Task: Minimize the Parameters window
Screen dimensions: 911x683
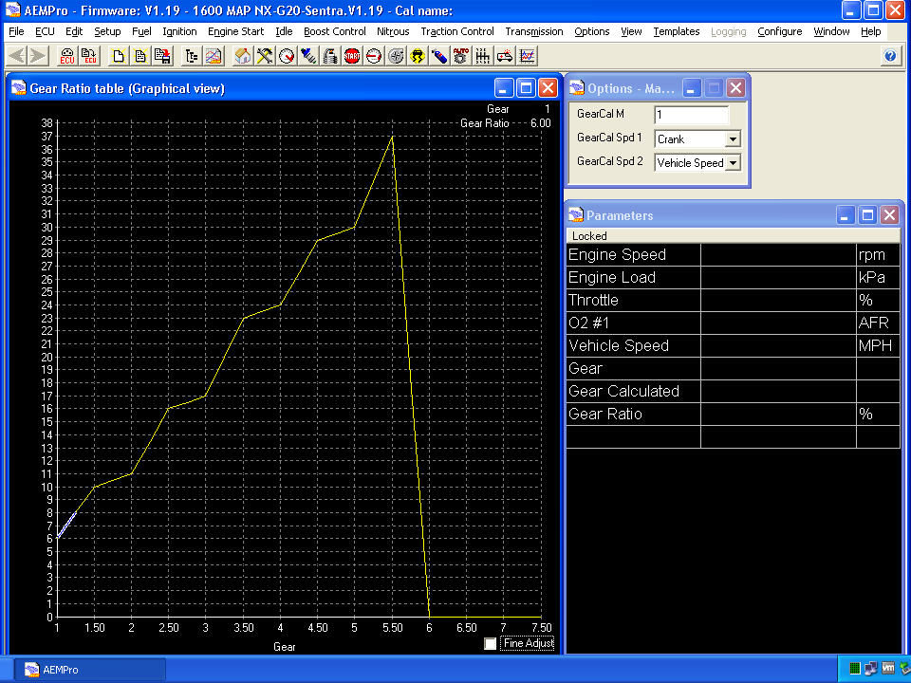Action: point(845,215)
